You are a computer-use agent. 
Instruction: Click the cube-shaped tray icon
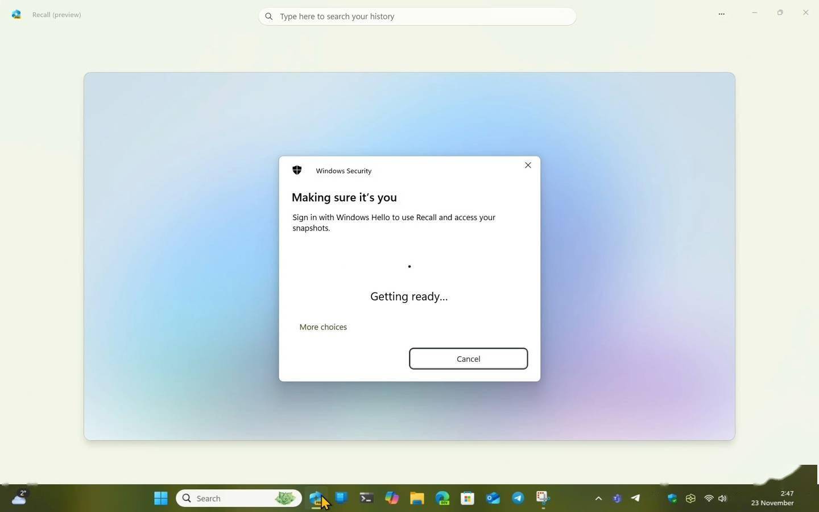pyautogui.click(x=690, y=498)
